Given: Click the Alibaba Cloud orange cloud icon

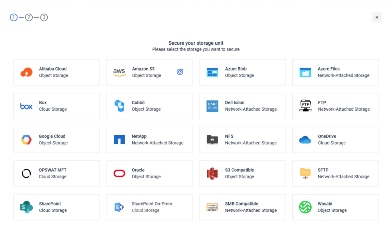Looking at the screenshot, I should pyautogui.click(x=26, y=72).
